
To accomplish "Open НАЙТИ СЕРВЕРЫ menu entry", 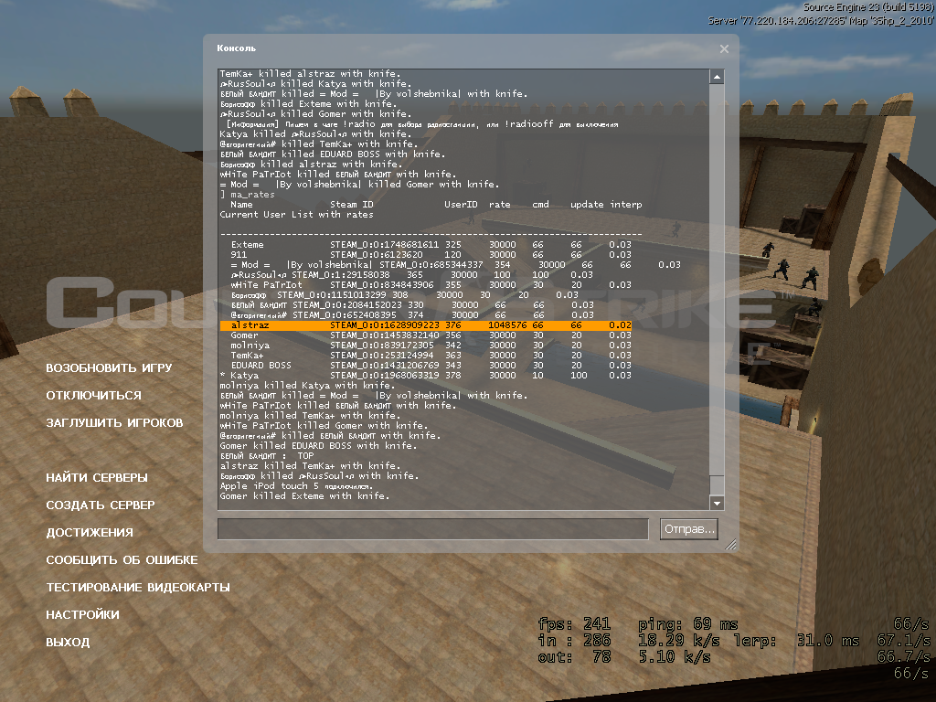I will pyautogui.click(x=97, y=477).
